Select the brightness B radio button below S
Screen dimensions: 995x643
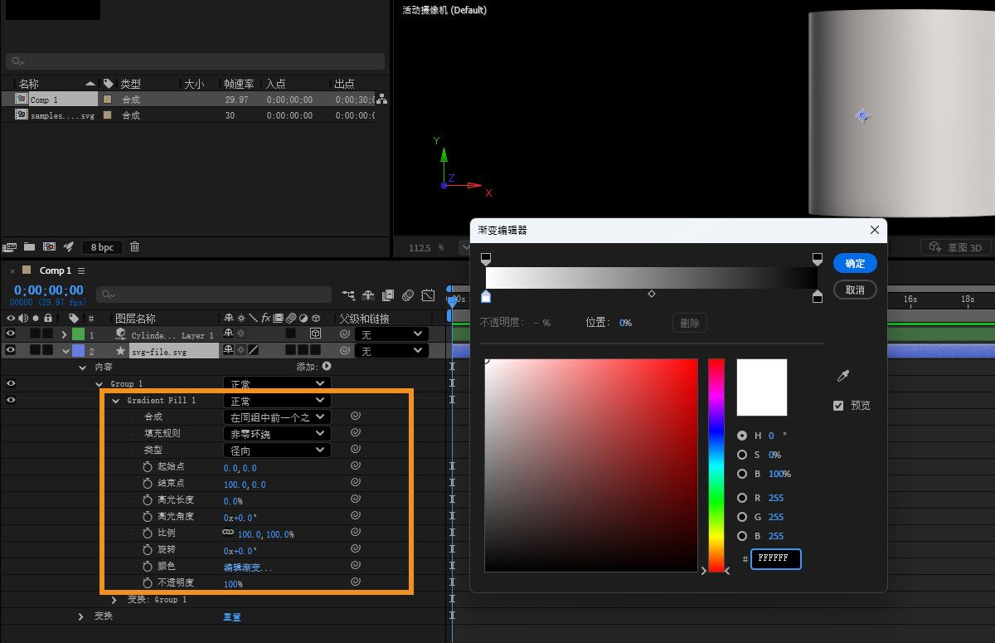742,474
